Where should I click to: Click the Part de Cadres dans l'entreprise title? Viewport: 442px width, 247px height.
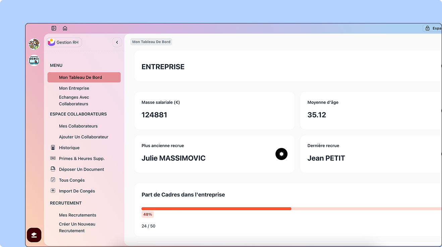tap(183, 195)
